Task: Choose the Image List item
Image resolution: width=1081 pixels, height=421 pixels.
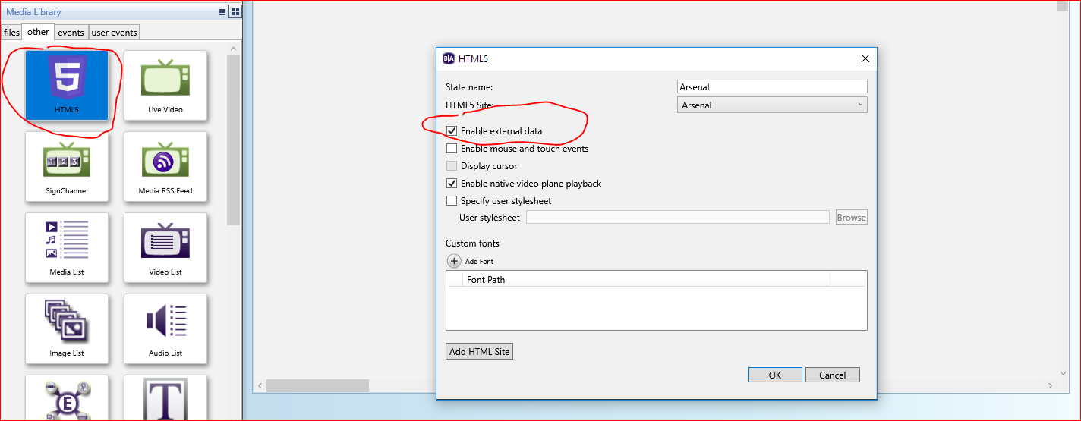Action: (x=67, y=329)
